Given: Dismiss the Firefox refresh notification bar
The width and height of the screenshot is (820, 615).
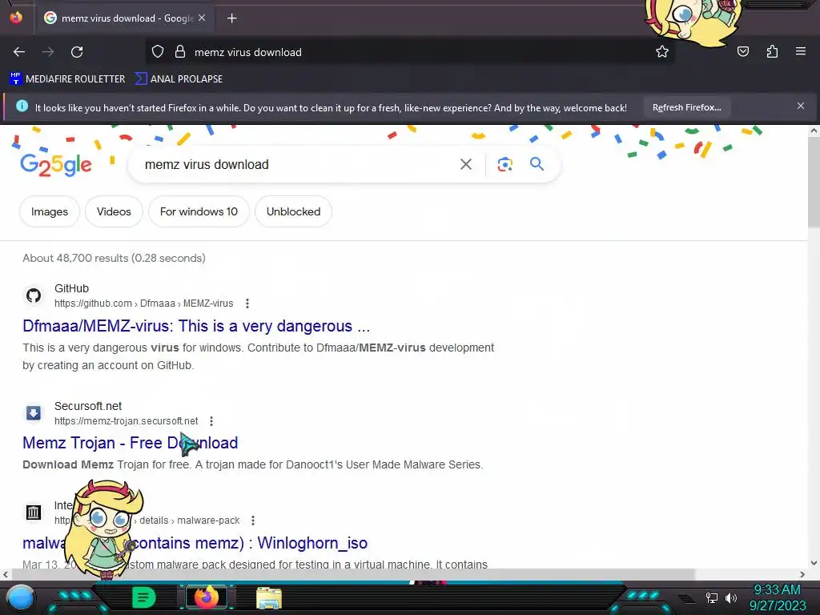Looking at the screenshot, I should (801, 107).
